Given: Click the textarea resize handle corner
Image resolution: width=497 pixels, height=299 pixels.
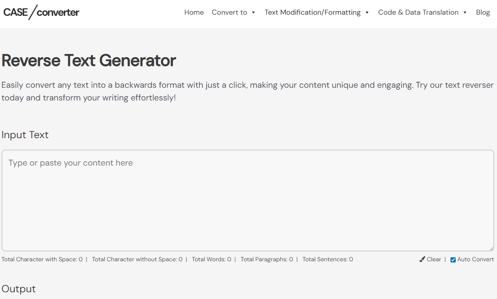Looking at the screenshot, I should [x=491, y=248].
